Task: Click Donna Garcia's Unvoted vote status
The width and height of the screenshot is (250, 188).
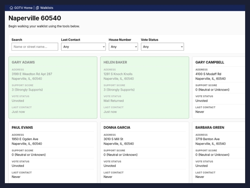Action: coord(110,166)
